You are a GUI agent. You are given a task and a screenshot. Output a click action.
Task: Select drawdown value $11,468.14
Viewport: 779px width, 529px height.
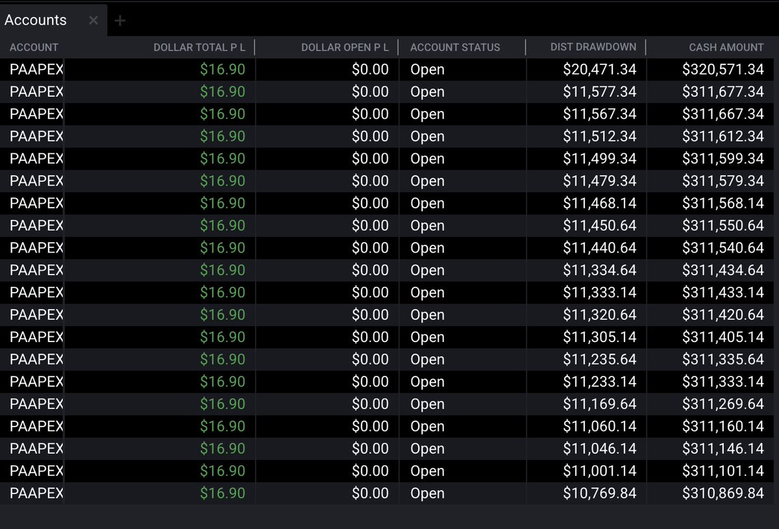point(600,203)
